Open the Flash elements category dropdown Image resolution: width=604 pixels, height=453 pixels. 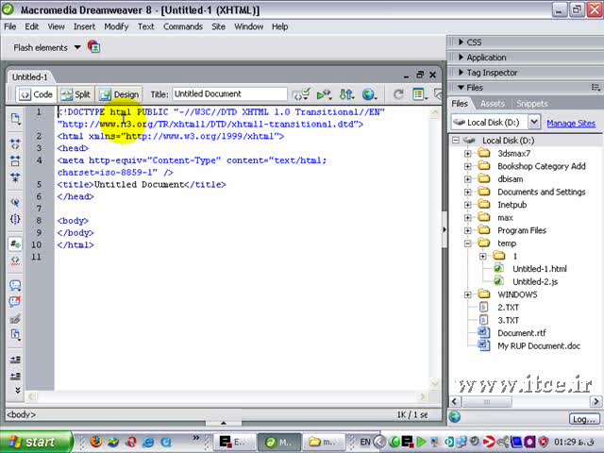point(77,47)
